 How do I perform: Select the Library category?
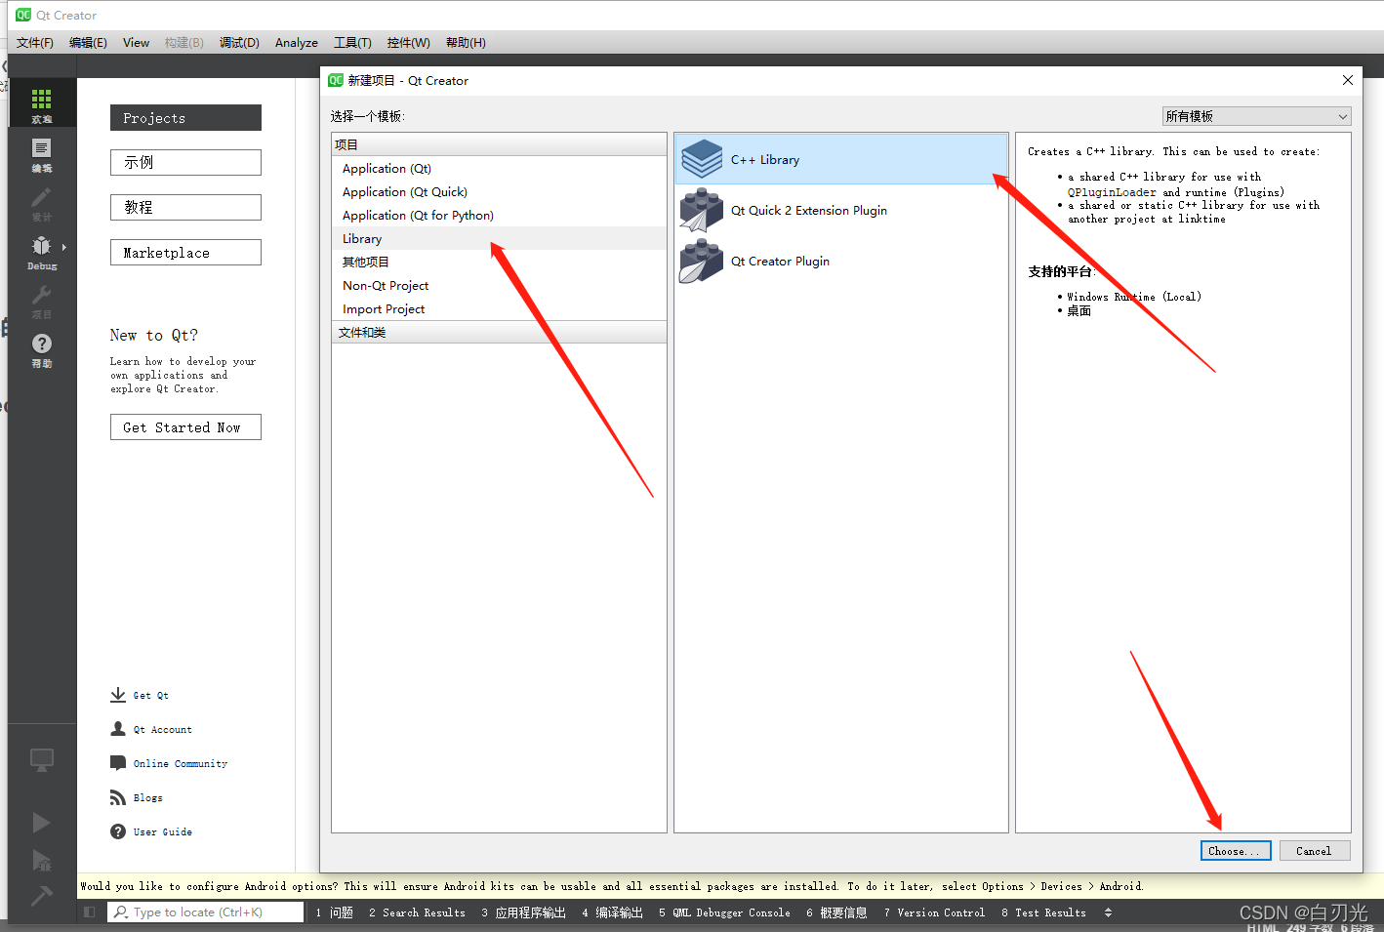[499, 238]
